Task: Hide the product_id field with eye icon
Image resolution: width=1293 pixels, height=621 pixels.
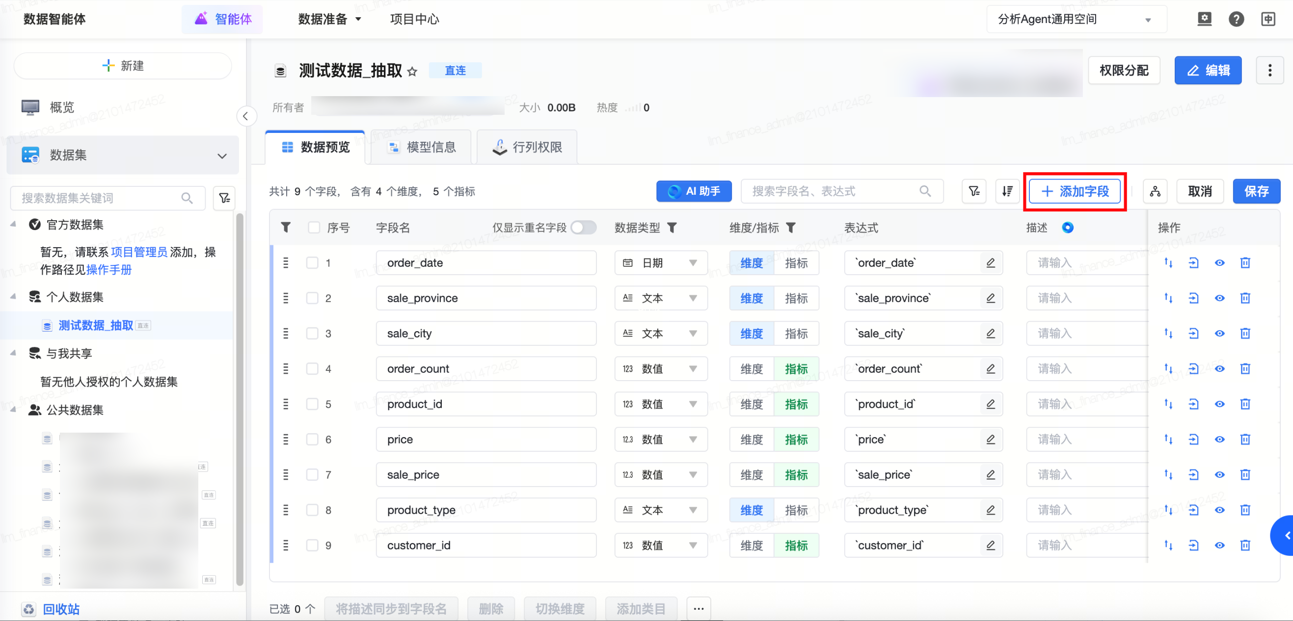Action: (x=1219, y=404)
